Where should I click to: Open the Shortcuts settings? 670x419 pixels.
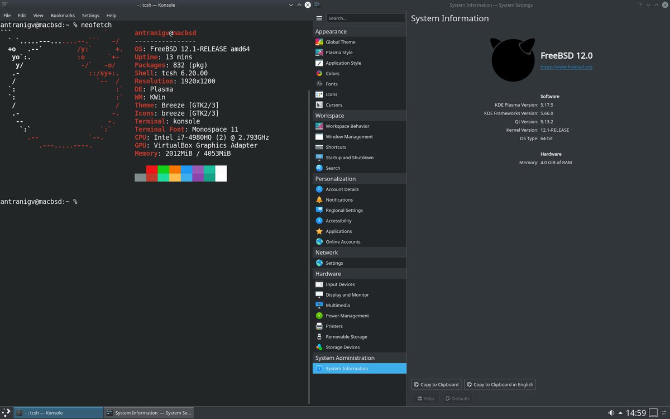tap(360, 147)
